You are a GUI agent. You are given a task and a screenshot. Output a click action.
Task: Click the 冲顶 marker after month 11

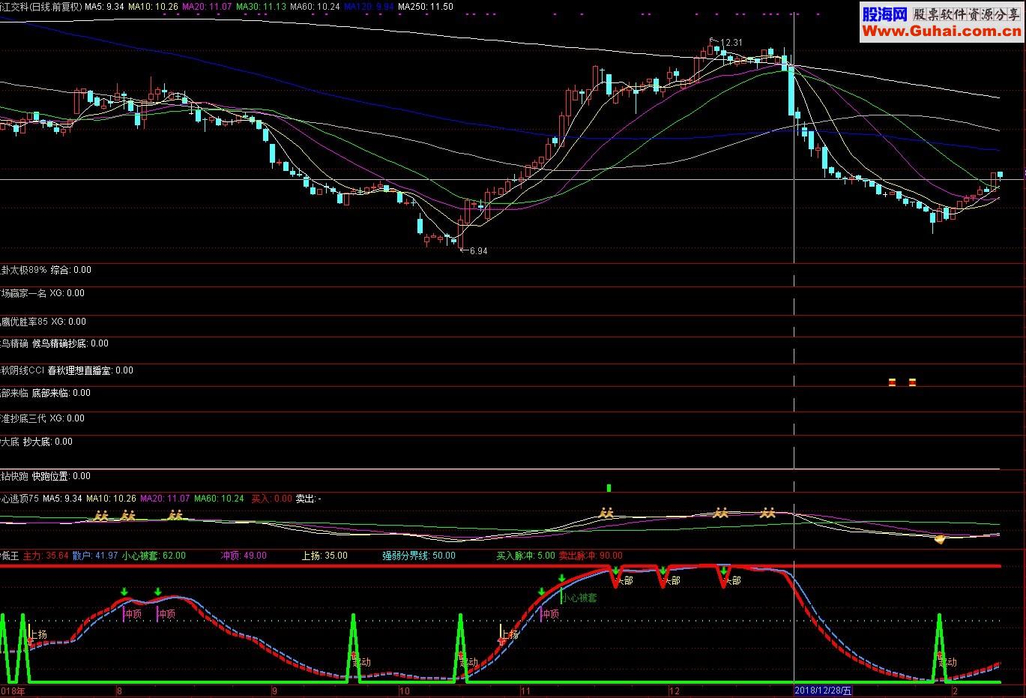[x=549, y=614]
